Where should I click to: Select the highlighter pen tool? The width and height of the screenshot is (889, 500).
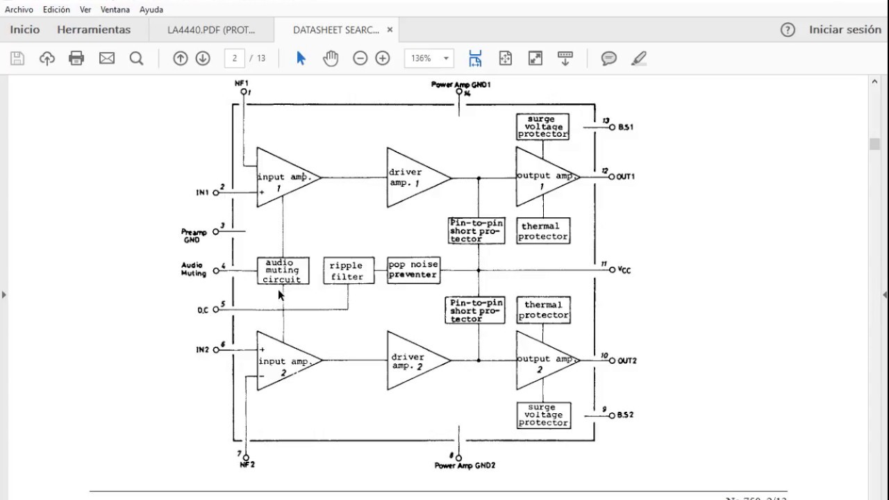639,58
